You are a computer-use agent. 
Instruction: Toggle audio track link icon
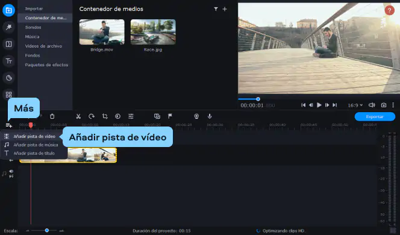point(11,176)
